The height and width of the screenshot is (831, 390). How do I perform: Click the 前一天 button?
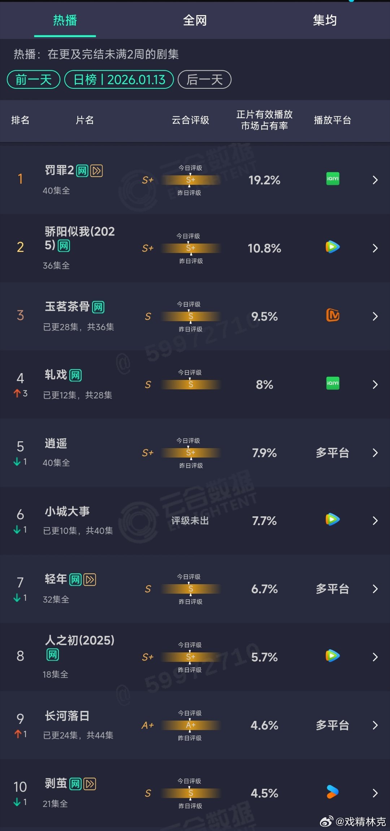[x=33, y=79]
